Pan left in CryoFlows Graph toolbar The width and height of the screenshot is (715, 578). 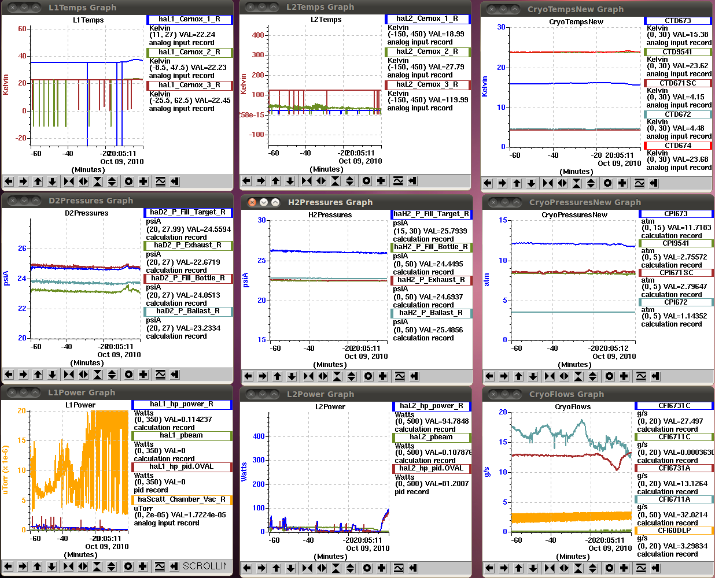click(x=489, y=568)
